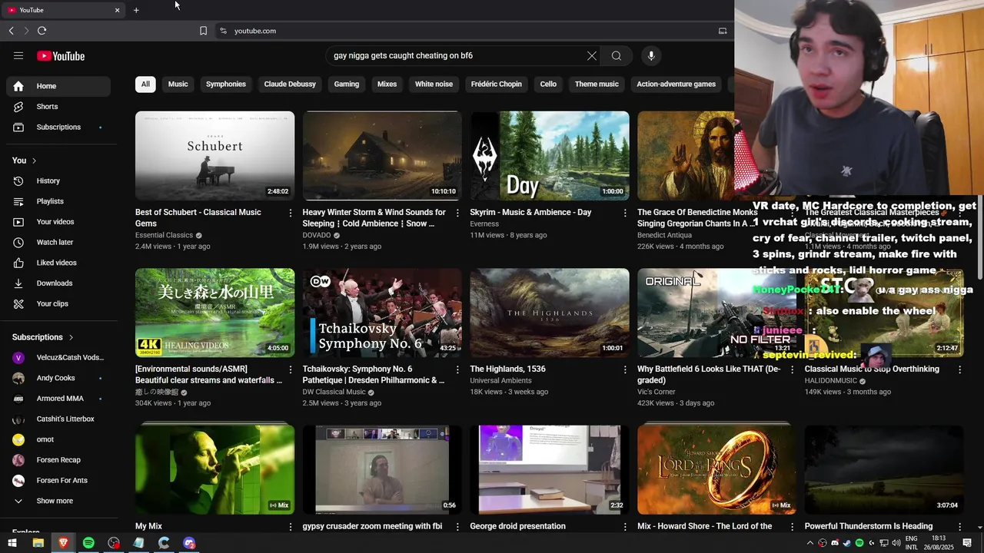Viewport: 984px width, 553px height.
Task: Open the DW Classical Music channel link
Action: tap(334, 392)
